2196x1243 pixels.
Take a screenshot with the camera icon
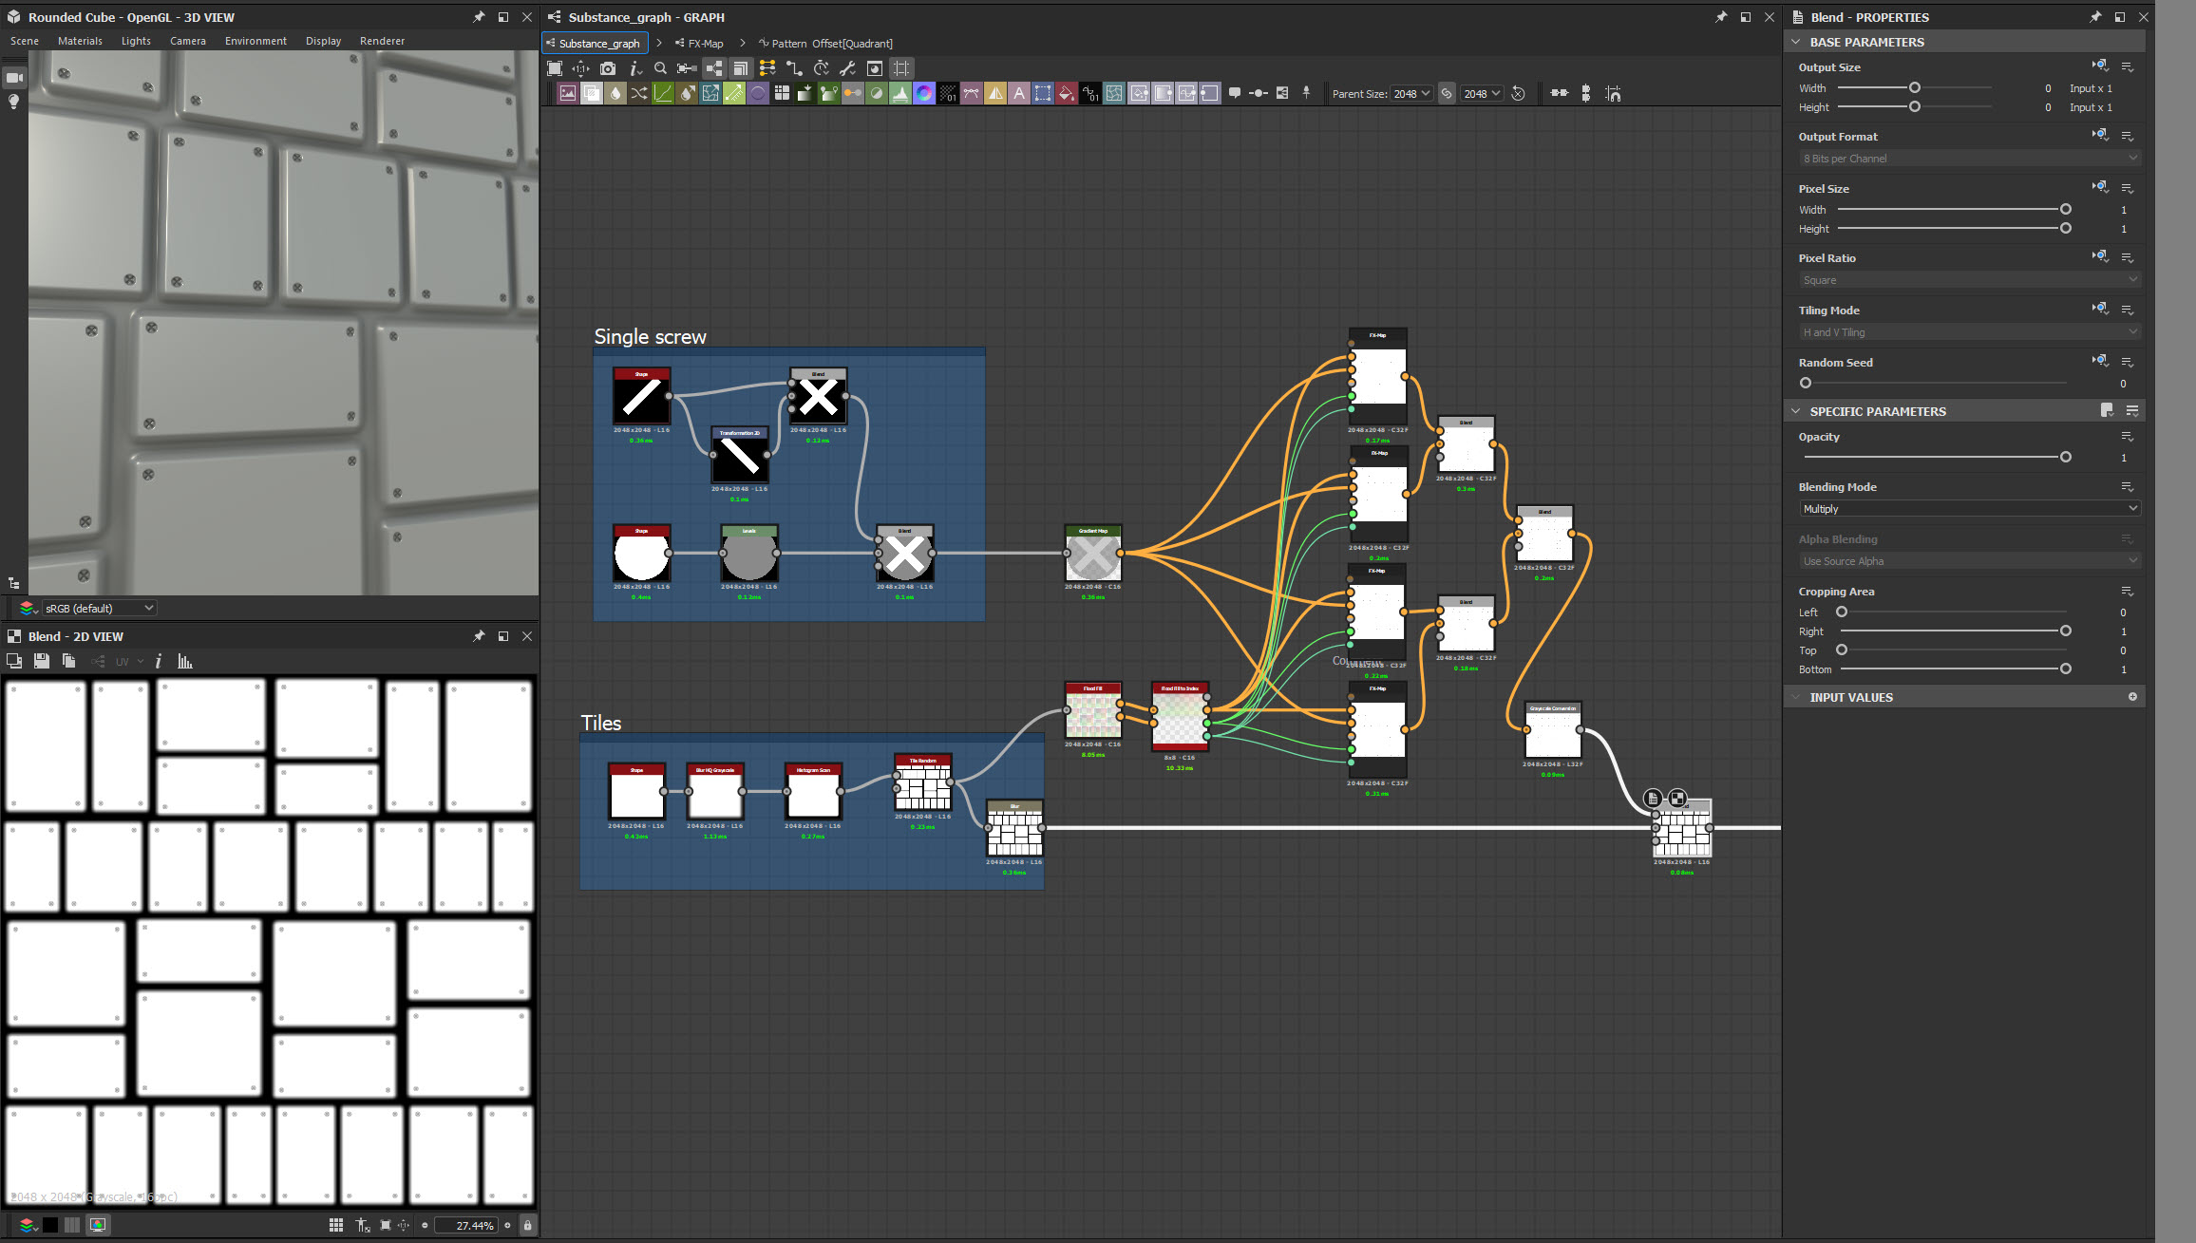click(608, 67)
